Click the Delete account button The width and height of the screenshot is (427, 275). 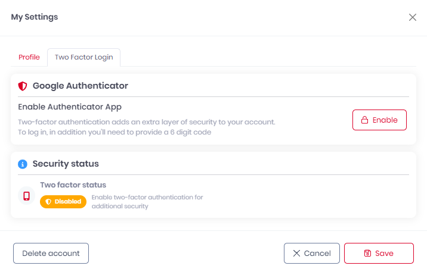(x=51, y=253)
